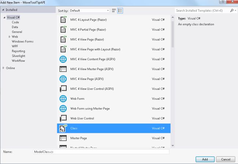The height and width of the screenshot is (164, 238).
Task: Select the Visual C# category
Action: point(13,17)
